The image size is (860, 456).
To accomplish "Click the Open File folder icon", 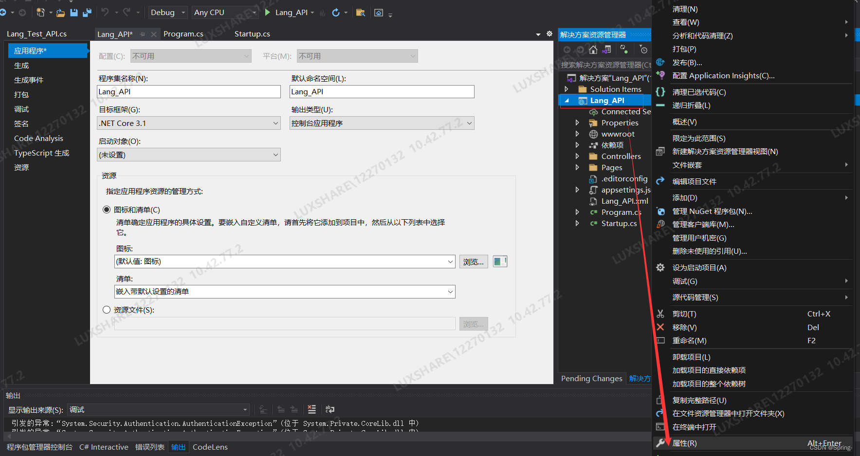I will tap(60, 13).
